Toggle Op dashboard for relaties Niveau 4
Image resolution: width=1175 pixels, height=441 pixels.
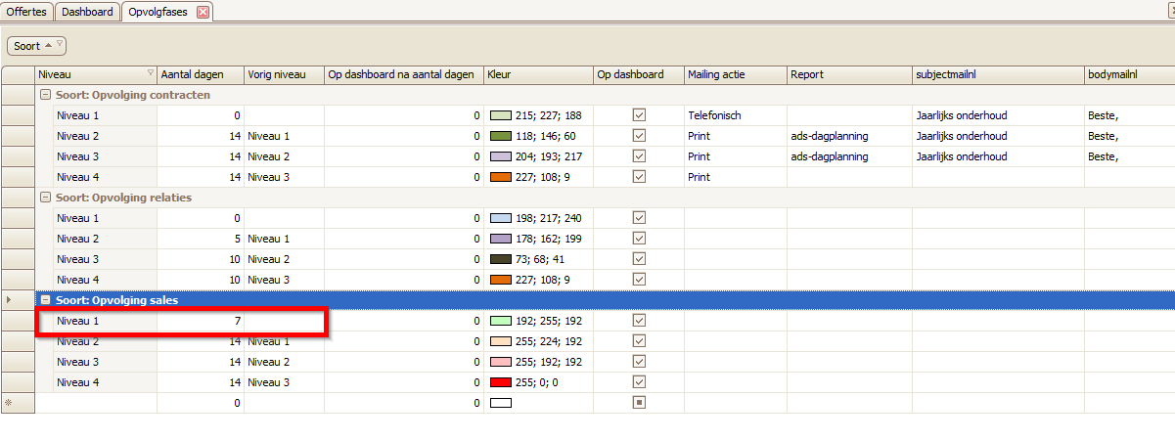tap(639, 280)
